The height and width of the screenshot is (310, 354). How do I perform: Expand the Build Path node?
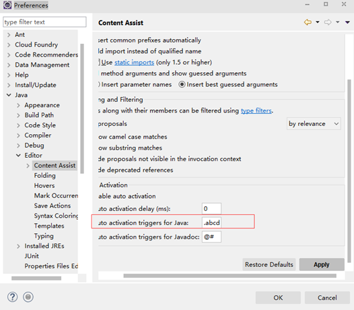(x=18, y=115)
